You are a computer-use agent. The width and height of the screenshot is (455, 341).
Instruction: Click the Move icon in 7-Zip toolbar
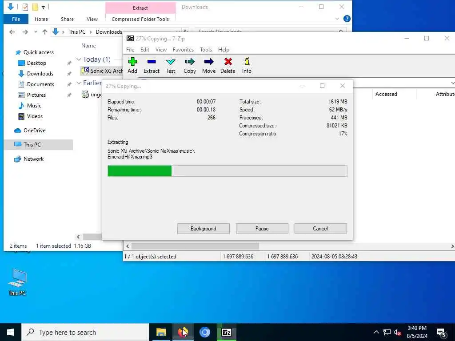pyautogui.click(x=209, y=66)
